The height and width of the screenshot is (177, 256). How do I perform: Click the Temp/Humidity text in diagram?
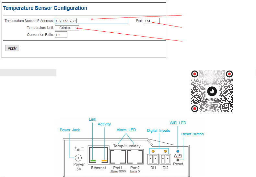tap(127, 146)
